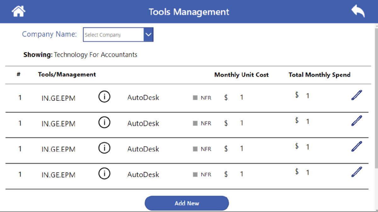Click the info icon on the last AutoDesk entry
This screenshot has width=378, height=212.
tap(104, 173)
